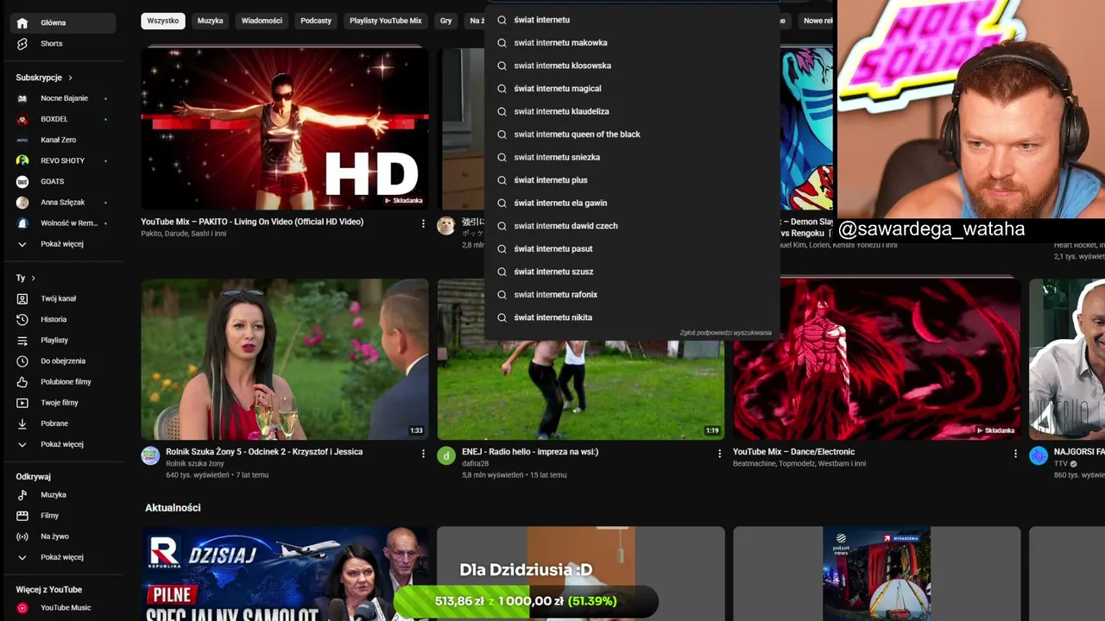Select the Muzyka filter chip

point(210,21)
